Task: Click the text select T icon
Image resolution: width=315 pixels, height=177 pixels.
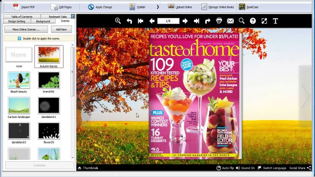Action: point(276,21)
